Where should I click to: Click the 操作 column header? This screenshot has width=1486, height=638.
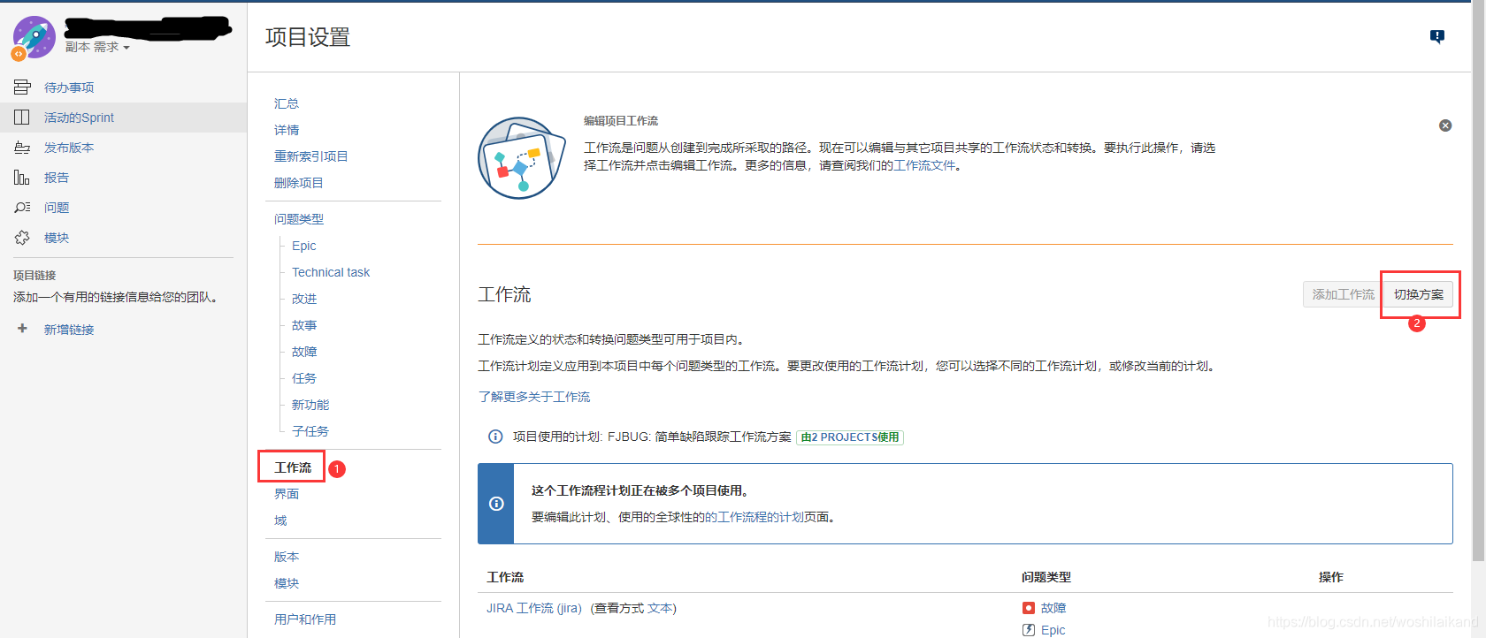[x=1331, y=577]
